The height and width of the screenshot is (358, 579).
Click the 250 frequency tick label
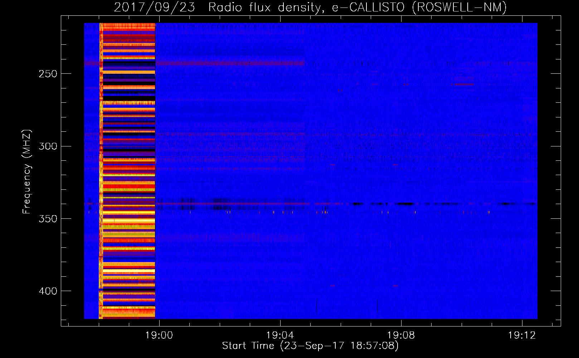coord(48,74)
